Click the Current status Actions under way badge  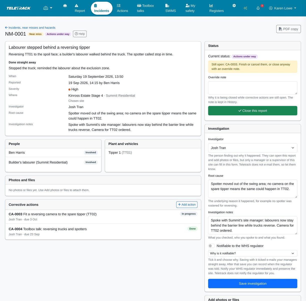[244, 56]
